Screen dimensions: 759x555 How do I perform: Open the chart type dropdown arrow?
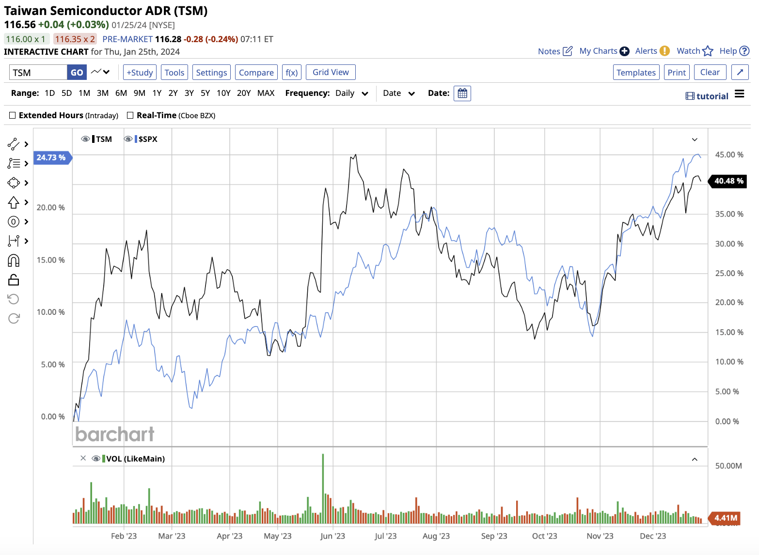tap(107, 72)
